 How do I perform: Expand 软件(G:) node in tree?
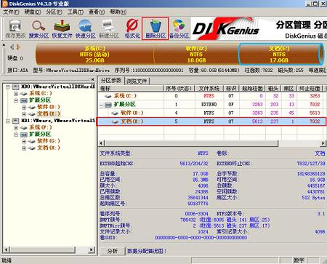[24, 141]
